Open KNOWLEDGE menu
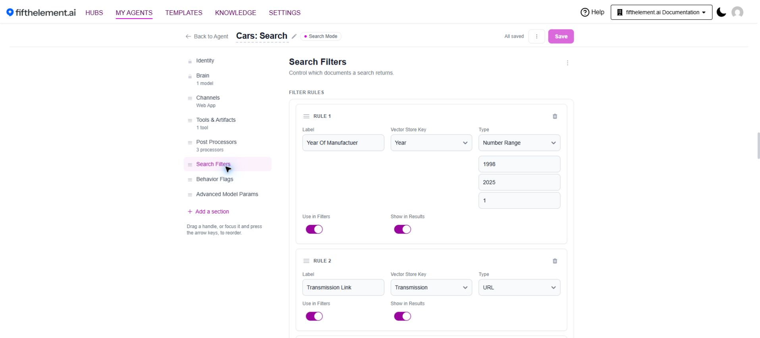The height and width of the screenshot is (338, 760). pos(235,13)
